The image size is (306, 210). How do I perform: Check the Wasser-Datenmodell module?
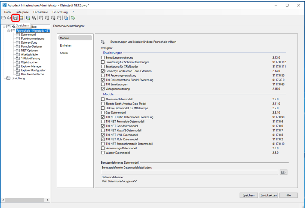103,153
